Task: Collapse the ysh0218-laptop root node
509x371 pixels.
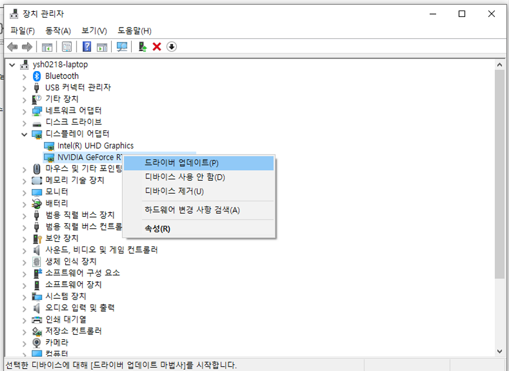Action: coord(12,65)
